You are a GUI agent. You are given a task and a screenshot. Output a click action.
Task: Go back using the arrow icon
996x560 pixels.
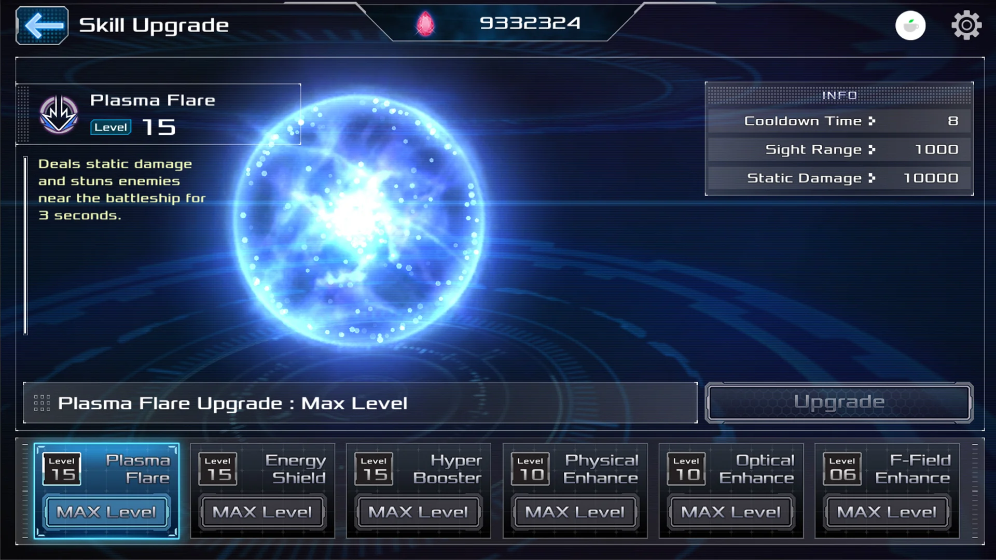[42, 25]
